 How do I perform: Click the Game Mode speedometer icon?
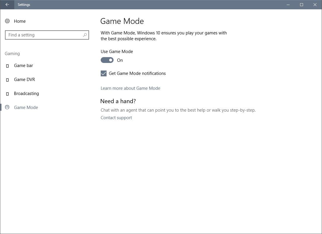7,107
